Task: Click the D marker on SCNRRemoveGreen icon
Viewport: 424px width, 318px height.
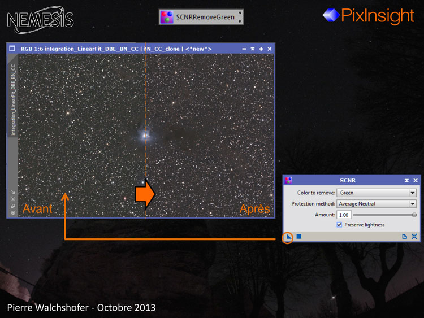Action: tap(240, 21)
